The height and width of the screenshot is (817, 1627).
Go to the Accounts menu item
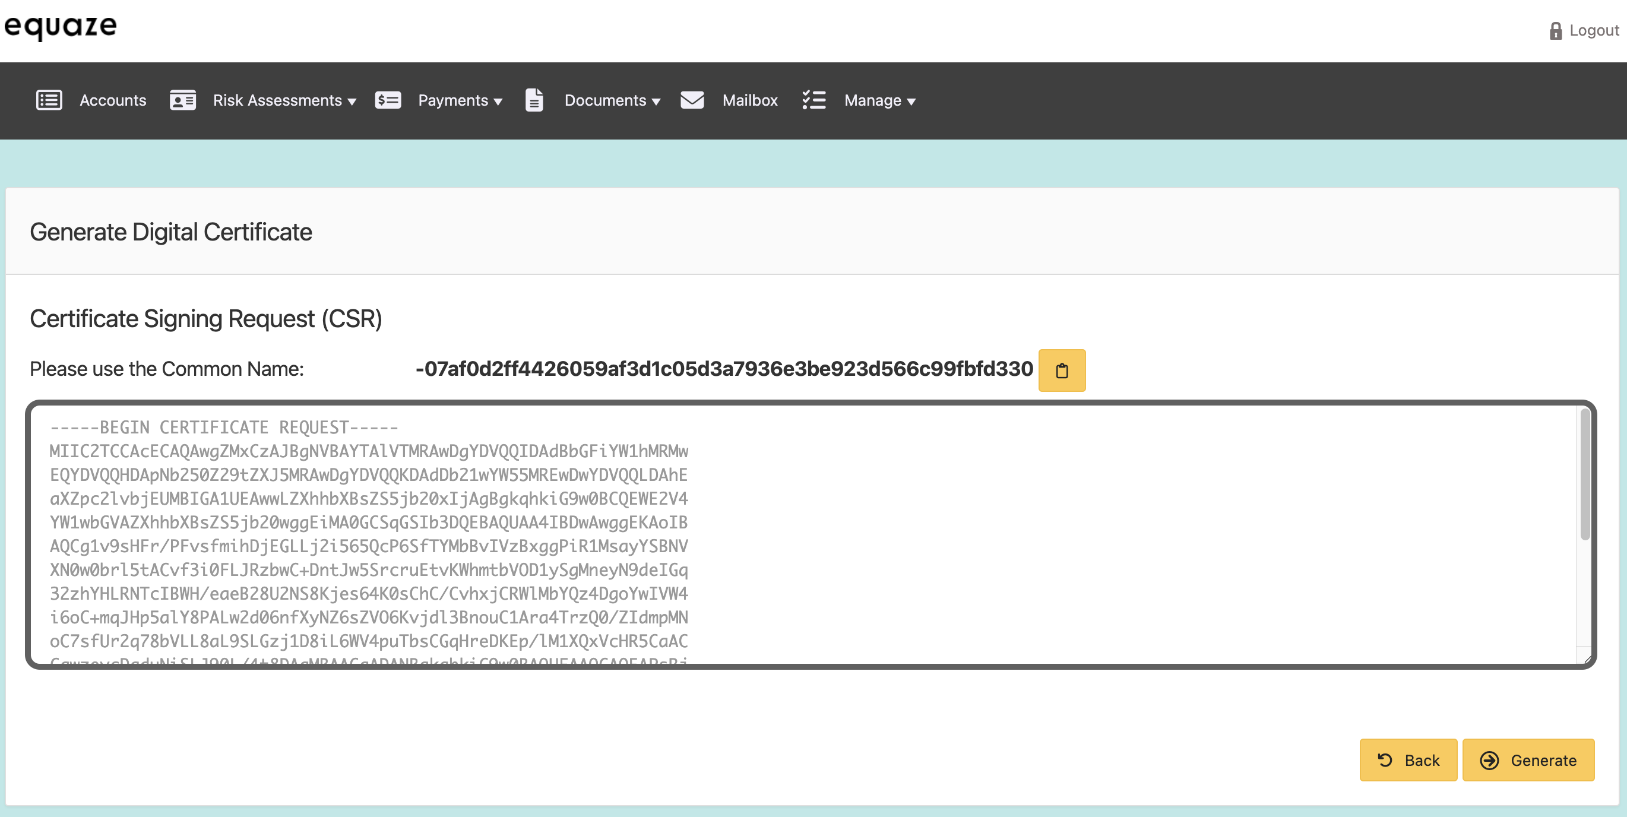tap(113, 100)
